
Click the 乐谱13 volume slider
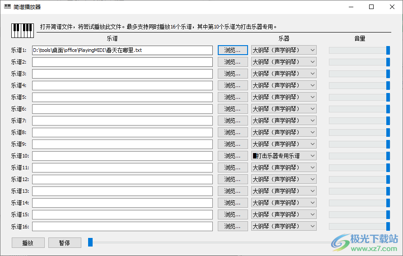click(x=360, y=191)
